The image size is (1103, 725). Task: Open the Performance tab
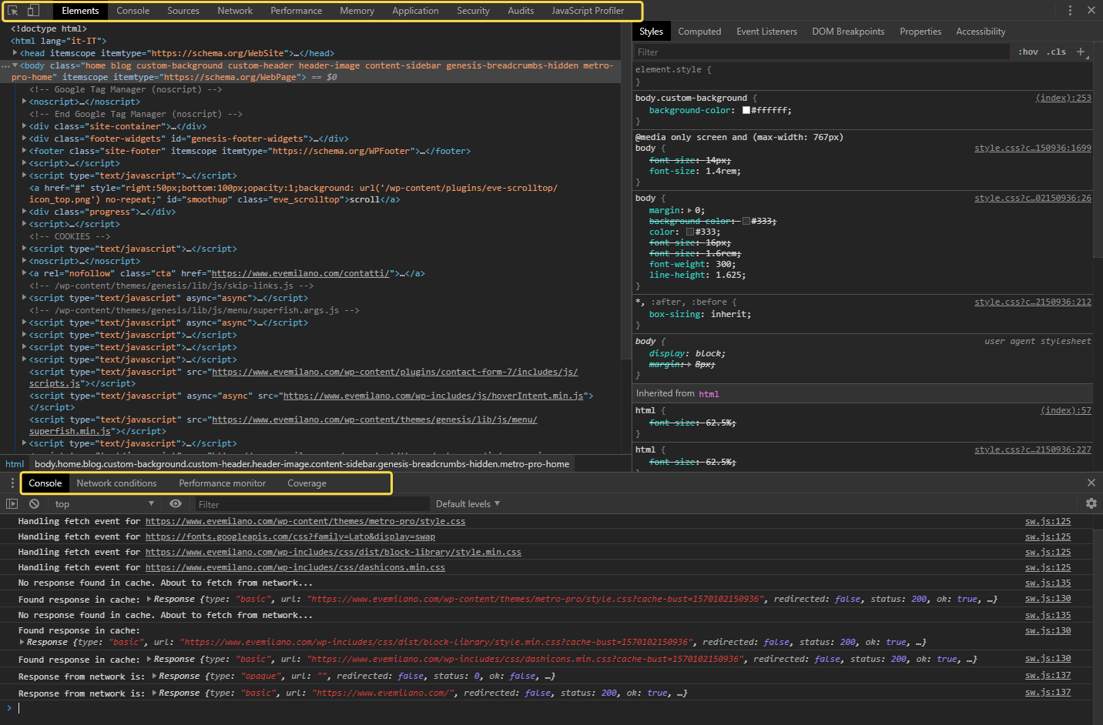point(297,11)
